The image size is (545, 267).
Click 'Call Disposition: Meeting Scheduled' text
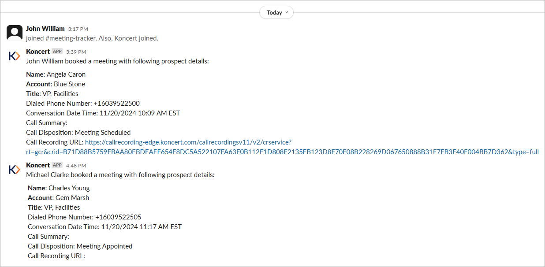click(x=78, y=133)
